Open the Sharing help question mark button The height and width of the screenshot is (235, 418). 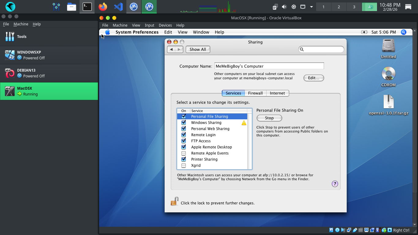(335, 184)
